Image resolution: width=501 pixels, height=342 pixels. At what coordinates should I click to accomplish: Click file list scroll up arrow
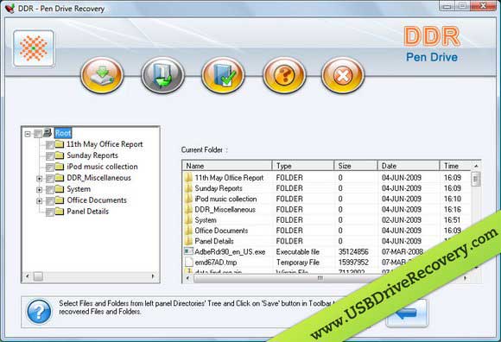(476, 166)
